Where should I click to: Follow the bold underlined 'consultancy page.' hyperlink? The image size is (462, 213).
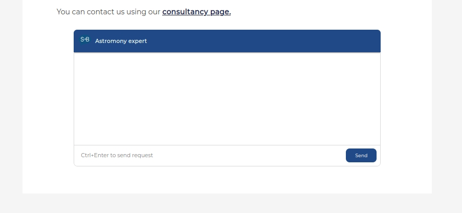point(196,12)
